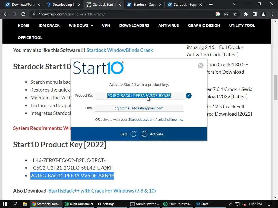View site info via the lock icon

34,14
